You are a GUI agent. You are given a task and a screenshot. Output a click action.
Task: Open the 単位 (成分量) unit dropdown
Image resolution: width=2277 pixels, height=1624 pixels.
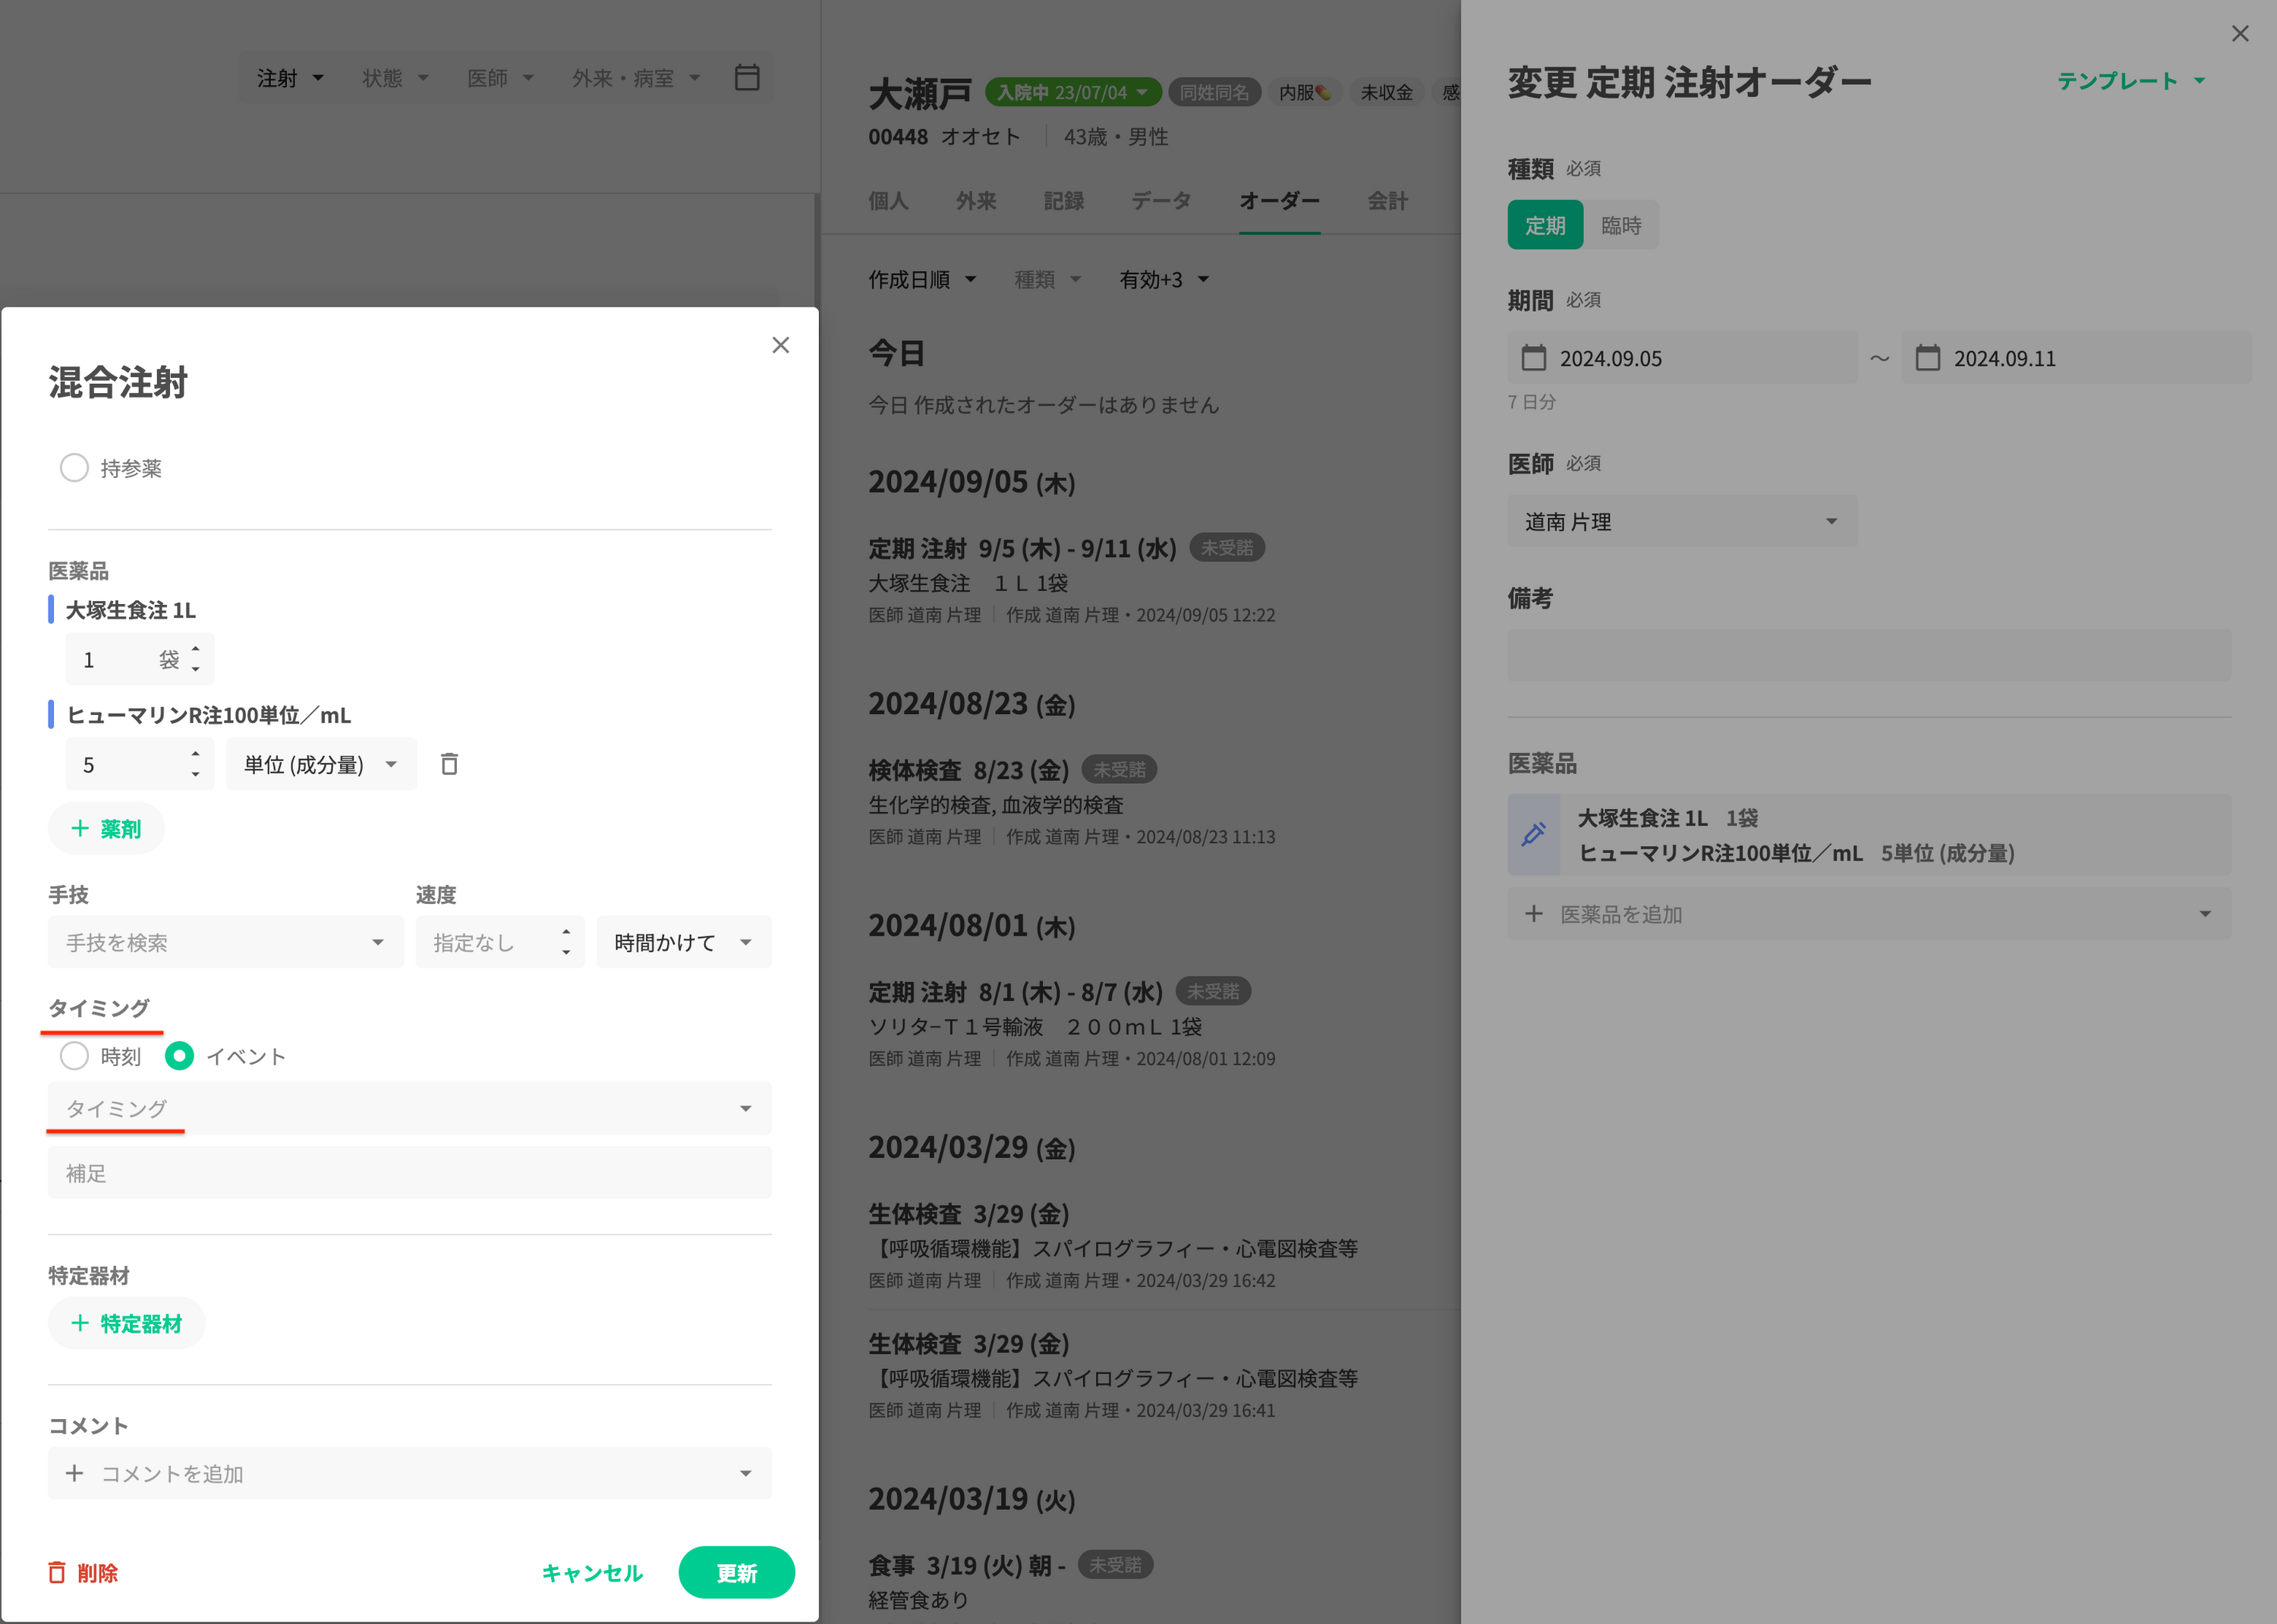click(321, 764)
